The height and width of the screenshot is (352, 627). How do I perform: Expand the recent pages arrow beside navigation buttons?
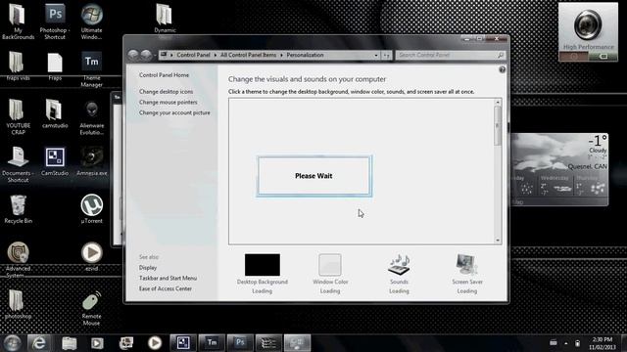155,55
